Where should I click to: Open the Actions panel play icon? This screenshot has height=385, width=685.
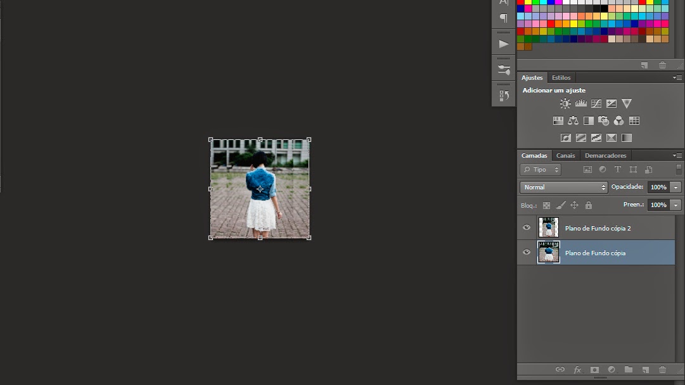click(x=504, y=44)
